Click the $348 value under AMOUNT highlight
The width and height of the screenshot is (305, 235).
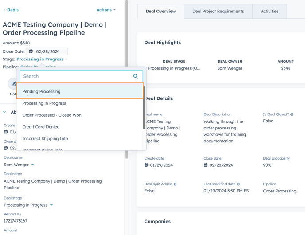[x=285, y=68]
